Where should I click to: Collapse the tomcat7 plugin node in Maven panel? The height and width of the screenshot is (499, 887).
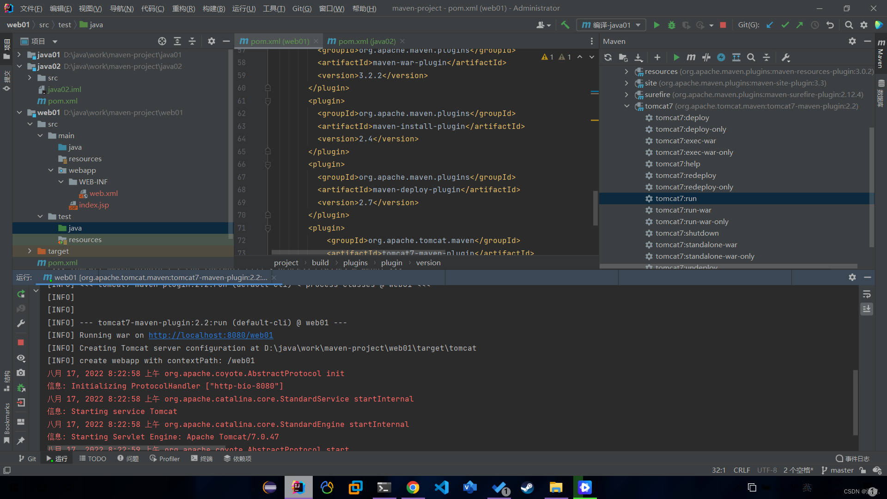point(626,106)
